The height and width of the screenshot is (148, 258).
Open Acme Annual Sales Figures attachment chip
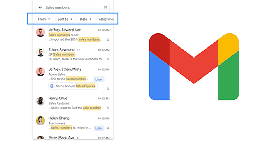coord(73,86)
